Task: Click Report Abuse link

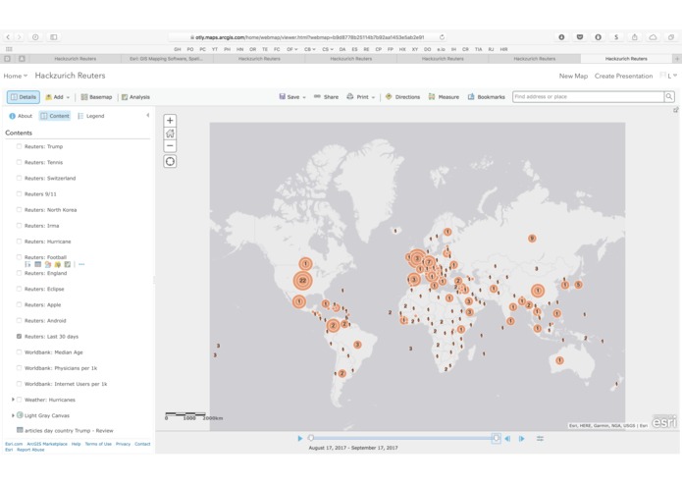Action: (30, 450)
